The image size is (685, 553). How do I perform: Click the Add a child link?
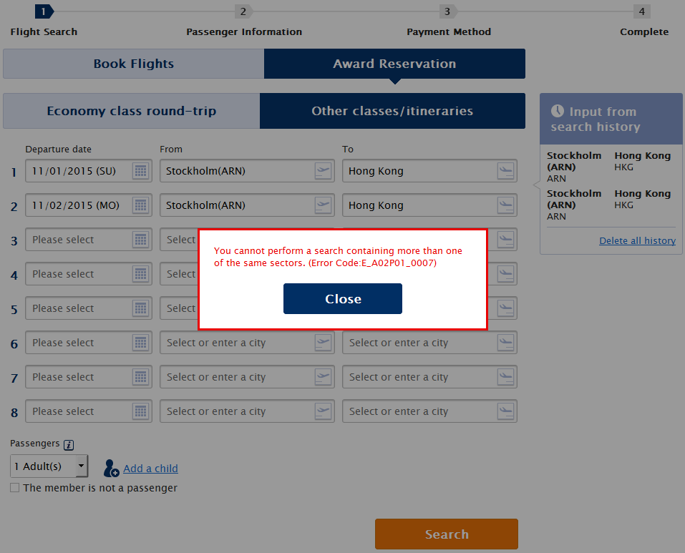150,469
